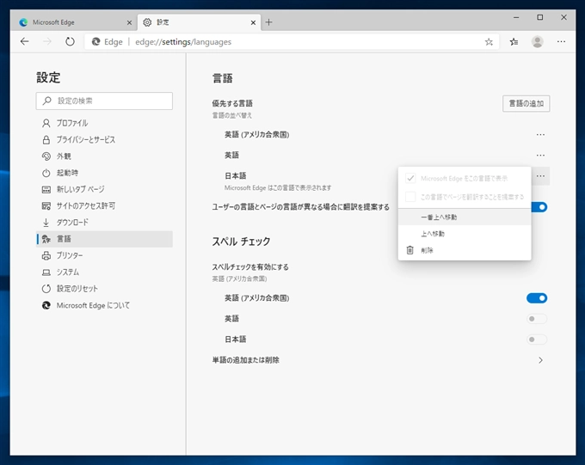Viewport: 585px width, 465px height.
Task: Maximize the Edge window
Action: click(540, 17)
